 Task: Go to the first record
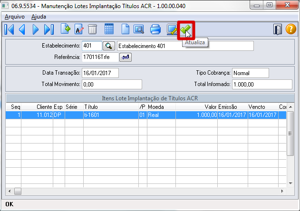(x=9, y=29)
